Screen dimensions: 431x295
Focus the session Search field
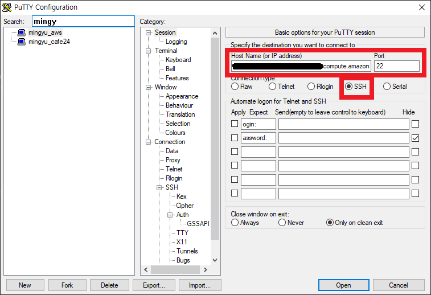[x=83, y=22]
